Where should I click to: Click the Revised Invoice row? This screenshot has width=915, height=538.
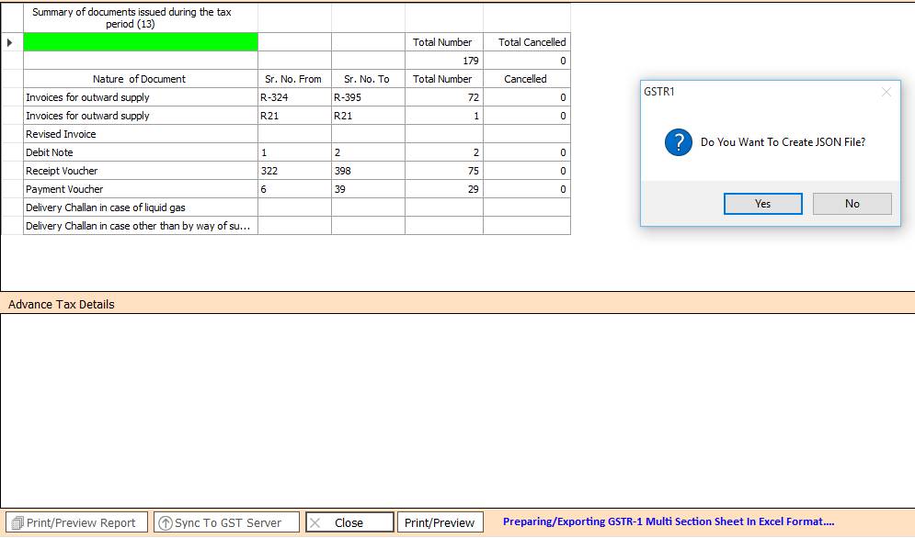coord(140,134)
